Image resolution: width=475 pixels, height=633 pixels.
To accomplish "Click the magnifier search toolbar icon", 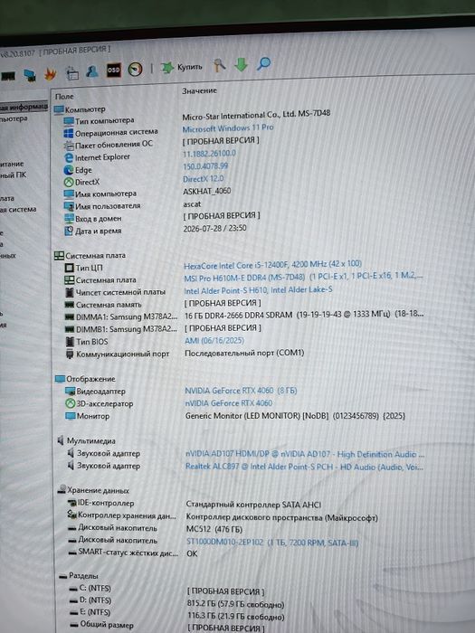I will 264,63.
